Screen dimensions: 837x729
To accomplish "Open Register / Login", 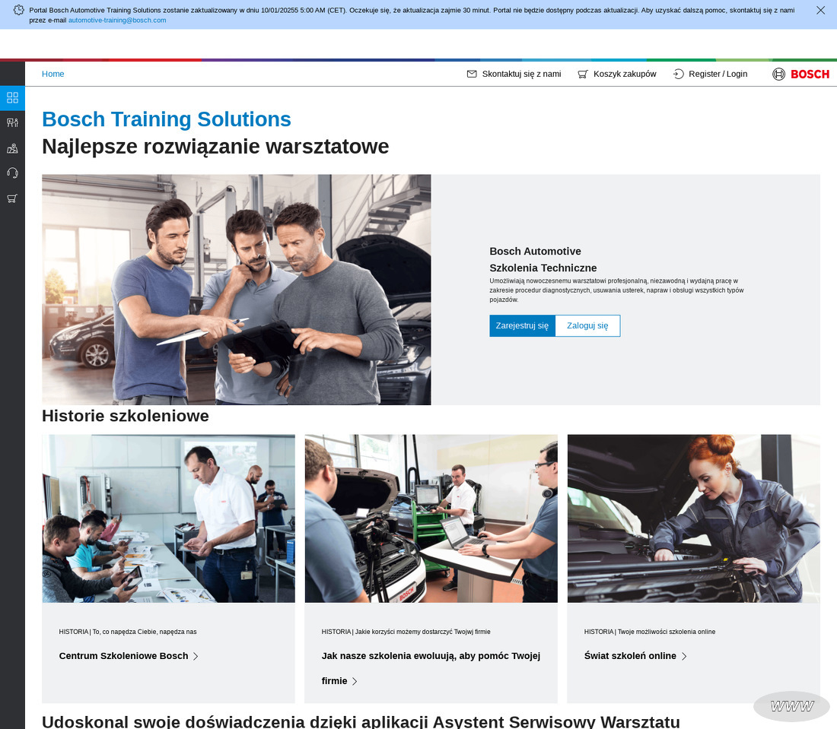I will [718, 74].
